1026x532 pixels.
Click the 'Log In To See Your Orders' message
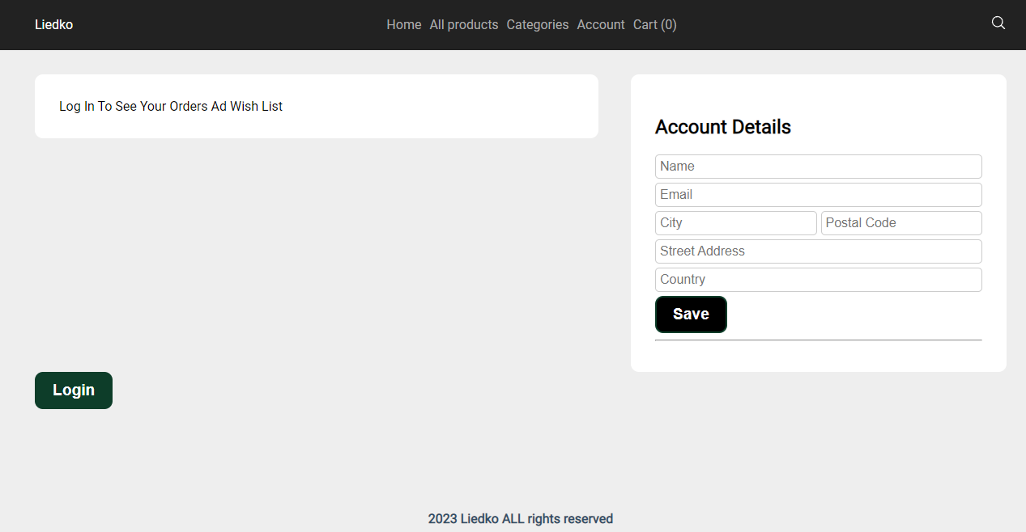tap(171, 106)
